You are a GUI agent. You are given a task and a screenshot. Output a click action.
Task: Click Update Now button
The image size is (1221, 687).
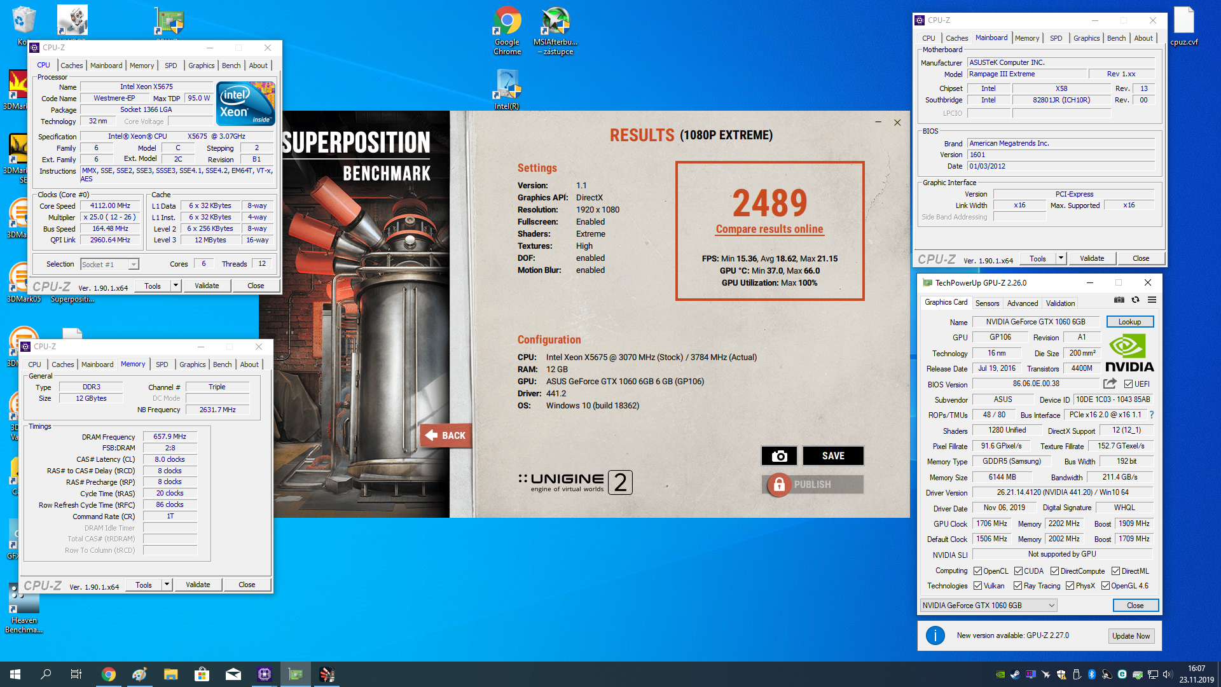(1131, 636)
